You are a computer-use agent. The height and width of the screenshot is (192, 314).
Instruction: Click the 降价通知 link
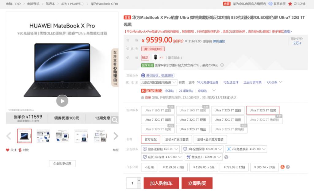[x=219, y=41]
